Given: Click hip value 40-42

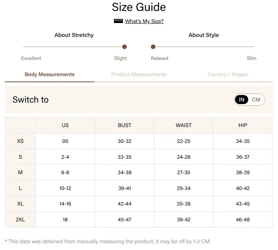Looking at the screenshot, I should coord(243,188).
